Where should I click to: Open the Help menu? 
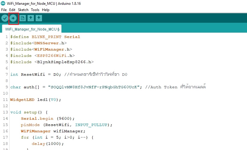[46, 10]
